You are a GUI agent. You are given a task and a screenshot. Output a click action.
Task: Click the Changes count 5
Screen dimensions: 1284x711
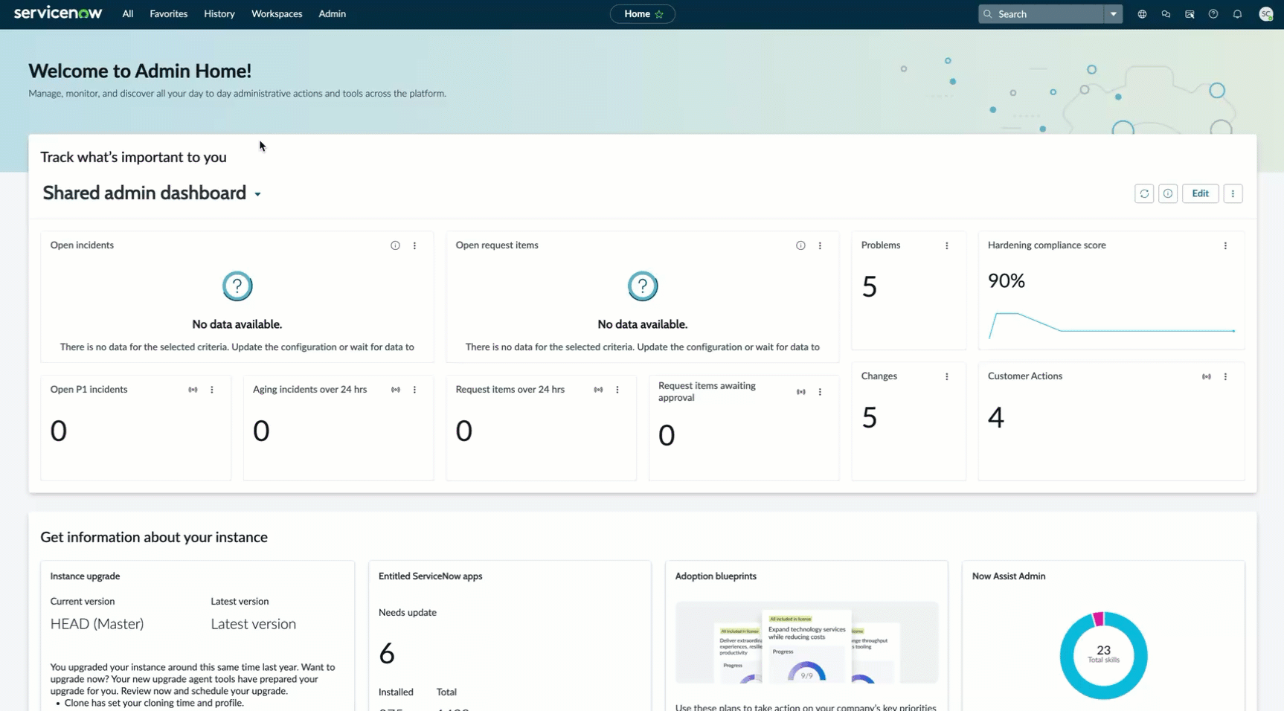(870, 417)
